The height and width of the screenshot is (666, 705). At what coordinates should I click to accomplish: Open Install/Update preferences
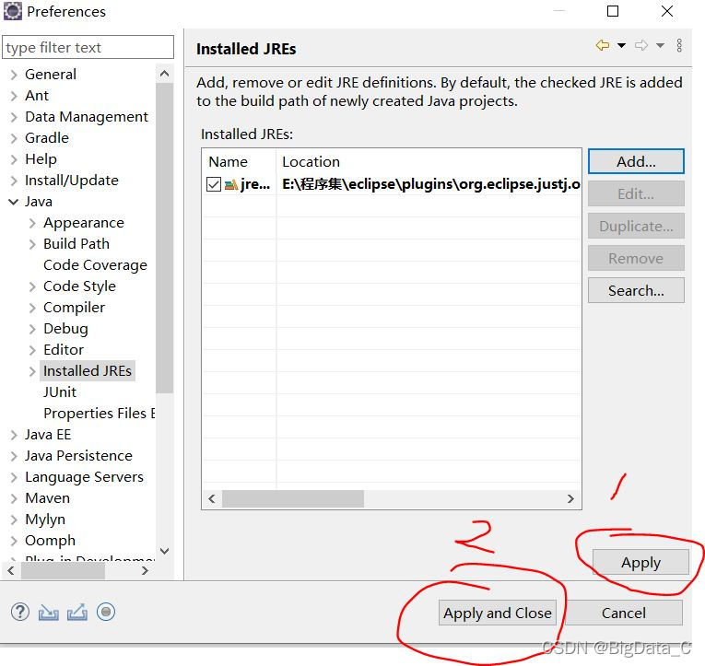(x=72, y=181)
